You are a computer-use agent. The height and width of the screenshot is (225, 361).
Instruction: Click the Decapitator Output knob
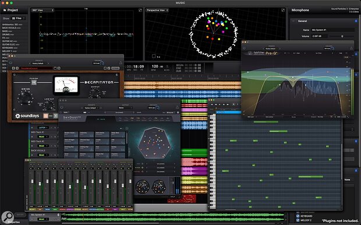(95, 94)
